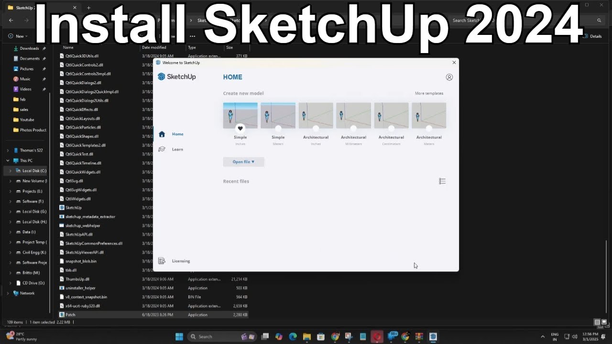Screen dimensions: 612x344
Task: Expand Local Disk (C:) tree node
Action: click(x=10, y=171)
